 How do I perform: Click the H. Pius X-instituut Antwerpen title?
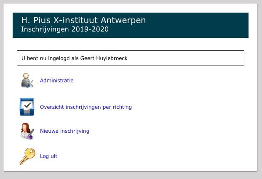[x=83, y=20]
